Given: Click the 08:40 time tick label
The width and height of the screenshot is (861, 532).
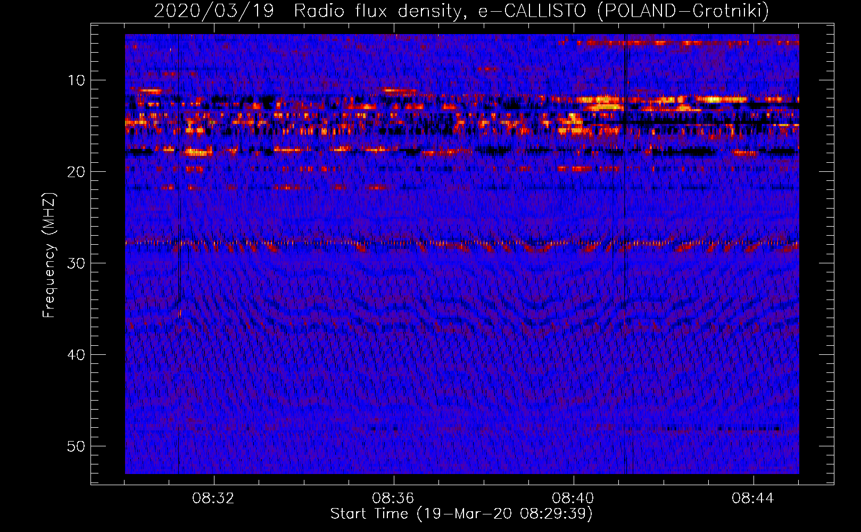Looking at the screenshot, I should pyautogui.click(x=573, y=498).
